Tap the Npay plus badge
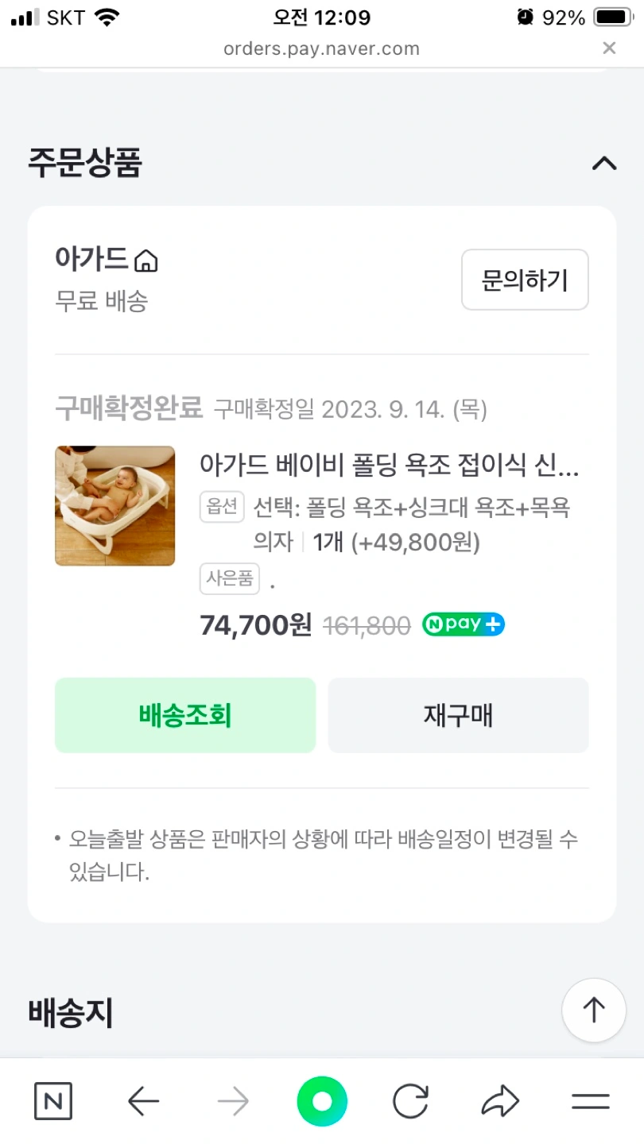 point(463,624)
